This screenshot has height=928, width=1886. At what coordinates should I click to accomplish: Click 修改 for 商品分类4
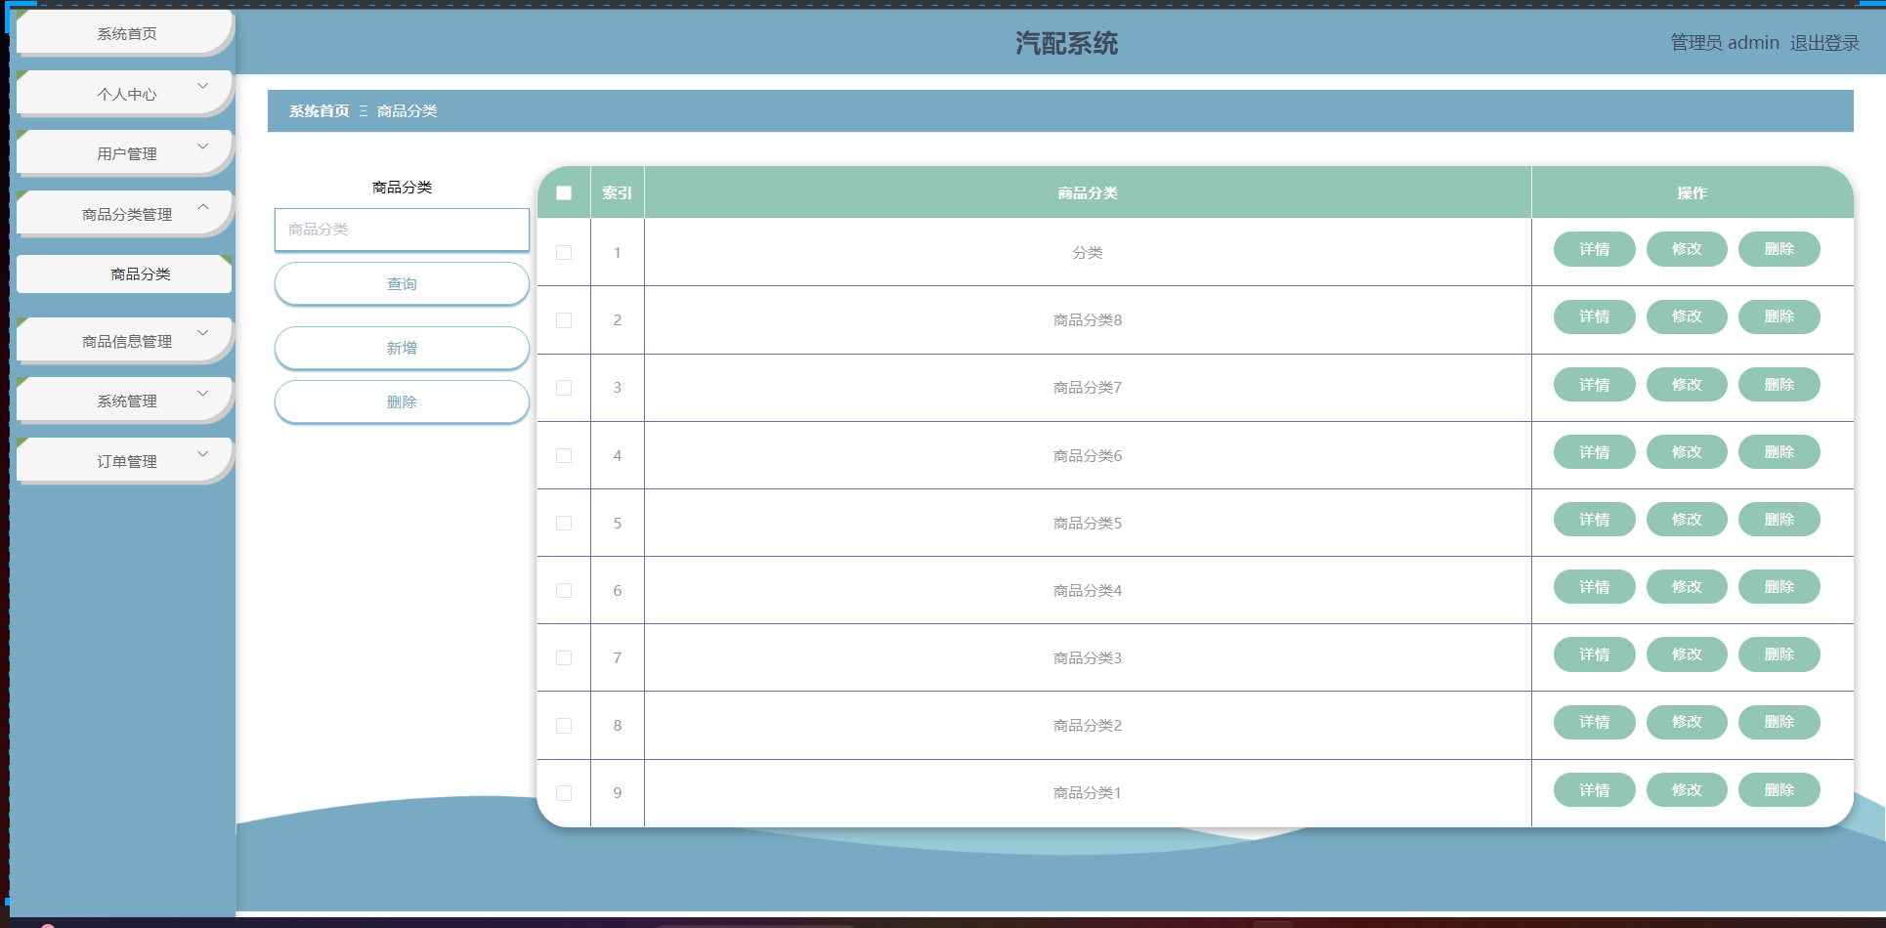point(1687,587)
